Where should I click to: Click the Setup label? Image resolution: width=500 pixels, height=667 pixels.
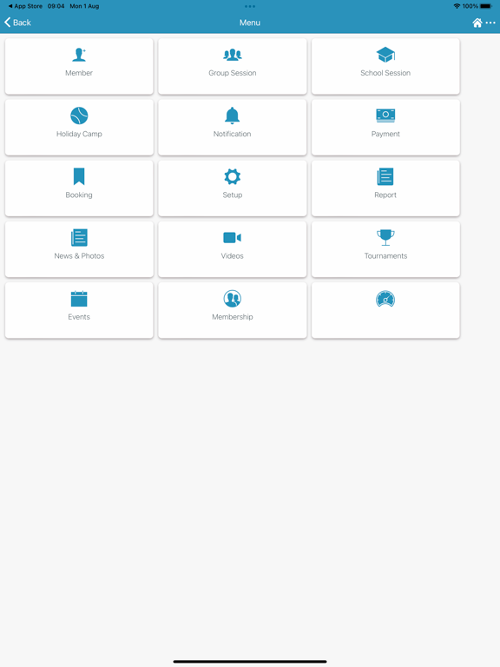tap(232, 195)
